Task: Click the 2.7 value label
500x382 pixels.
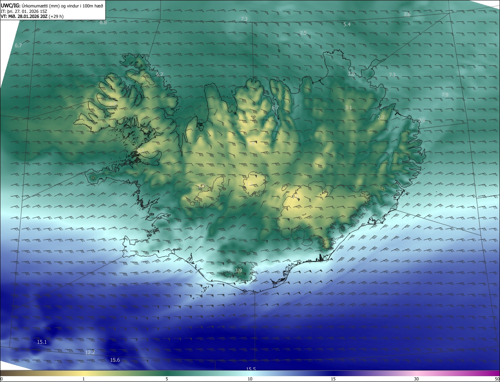Action: click(382, 118)
